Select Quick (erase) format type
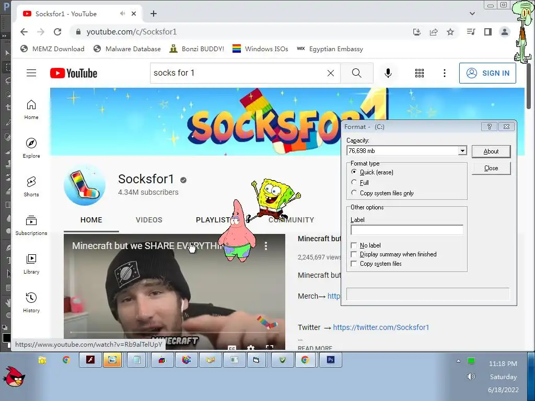535x401 pixels. [x=354, y=172]
